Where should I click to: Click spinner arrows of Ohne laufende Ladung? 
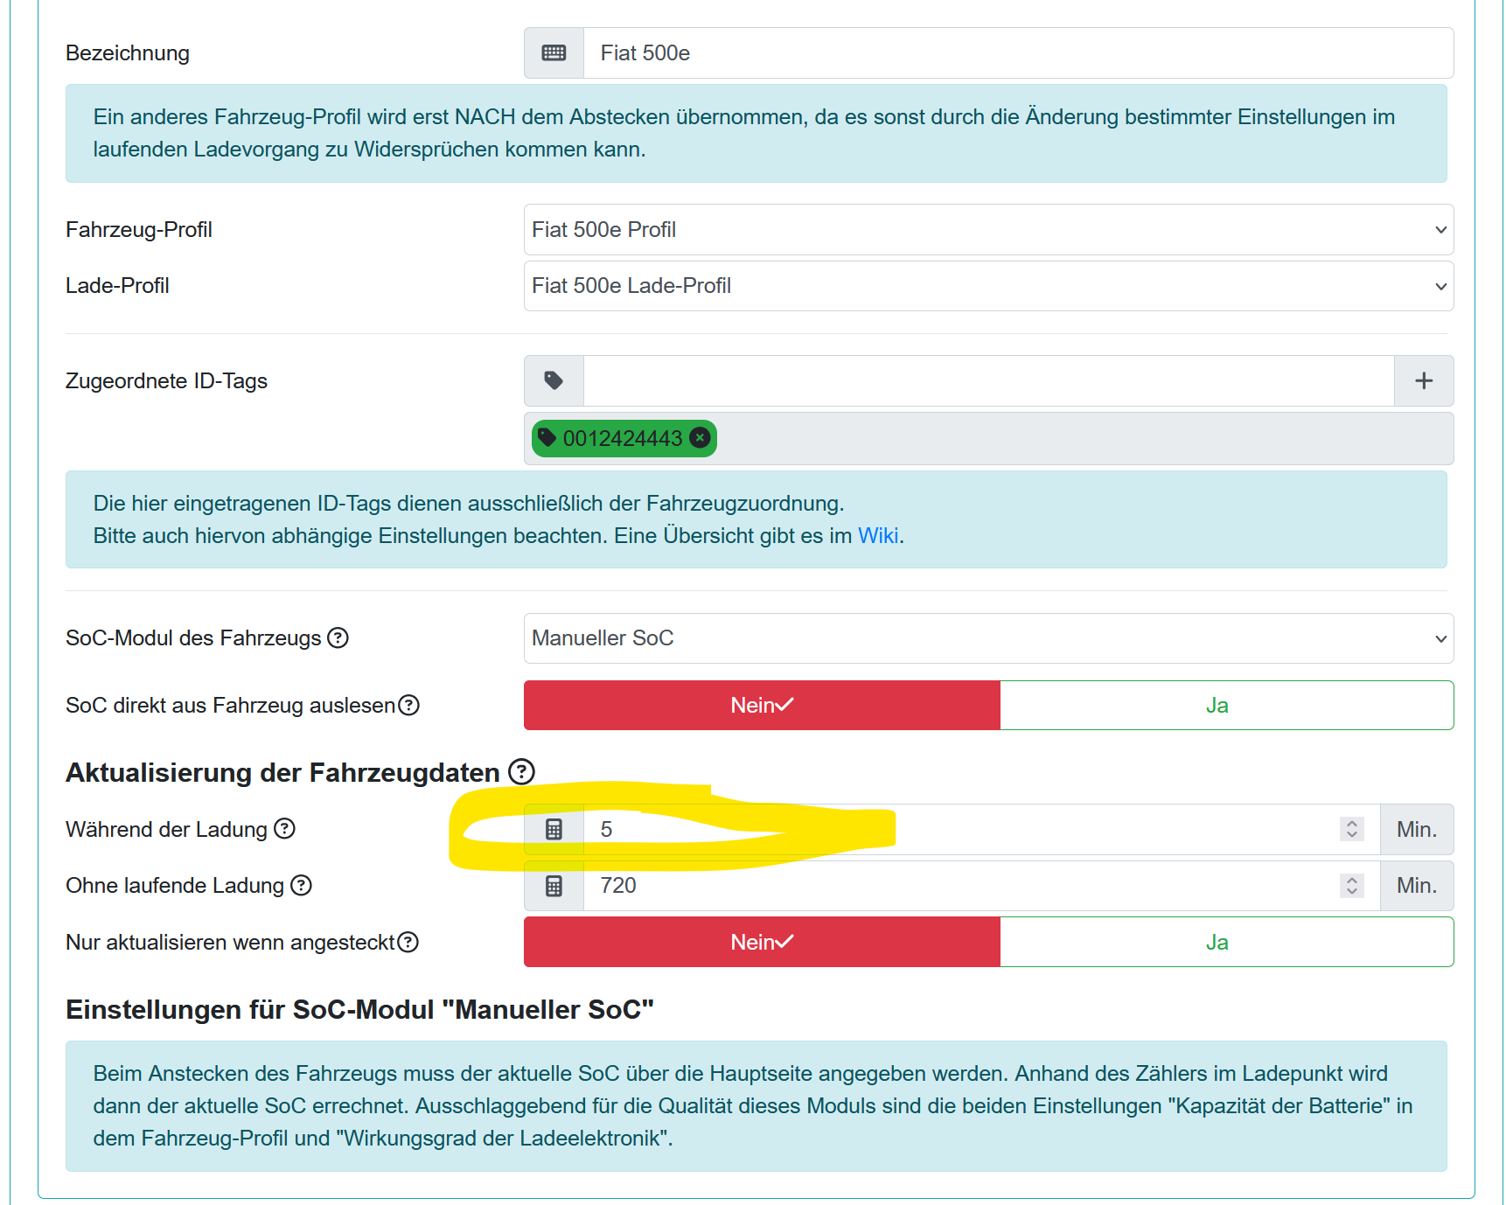click(1351, 886)
